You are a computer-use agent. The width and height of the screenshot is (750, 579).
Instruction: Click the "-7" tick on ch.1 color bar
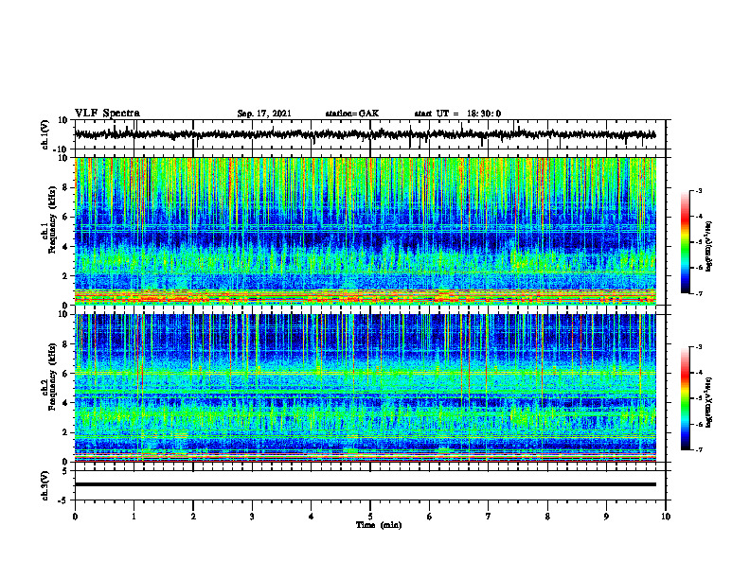(698, 294)
